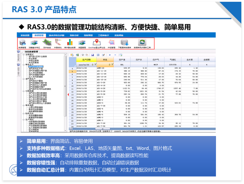Collapse the 生产测试 tree node
Viewport: 244px width, 184px height.
pos(24,120)
